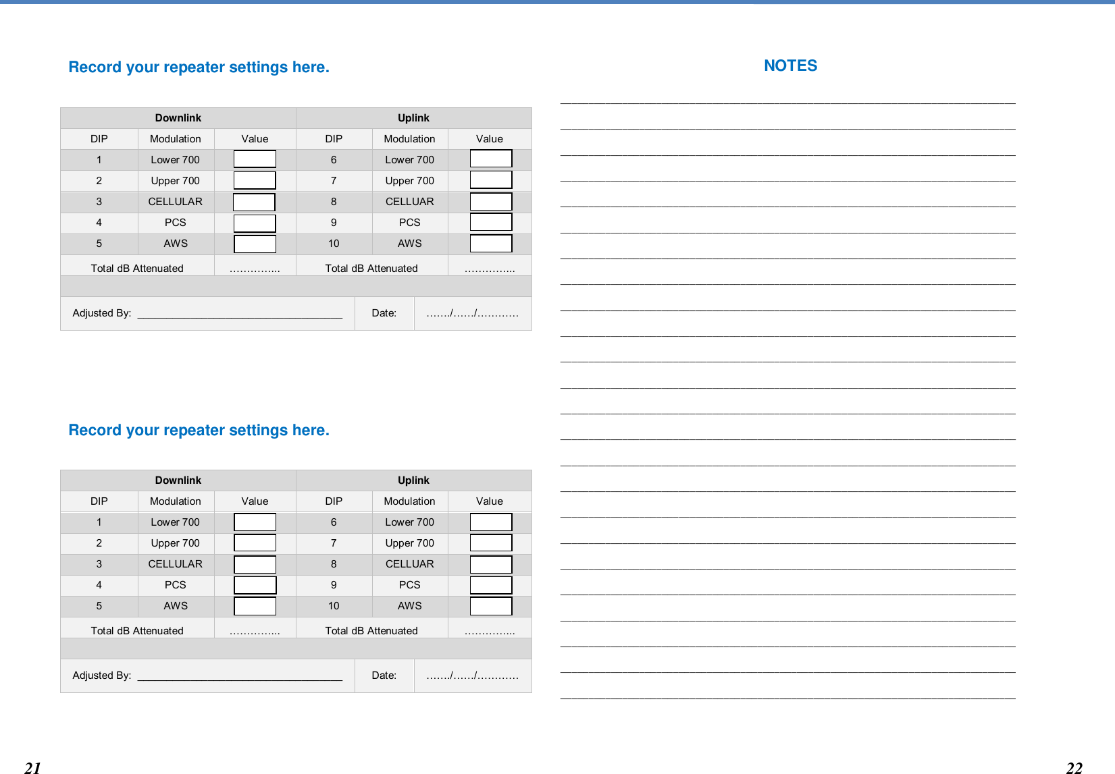
Task: Click PCS downlink value box, top table
Action: point(255,223)
